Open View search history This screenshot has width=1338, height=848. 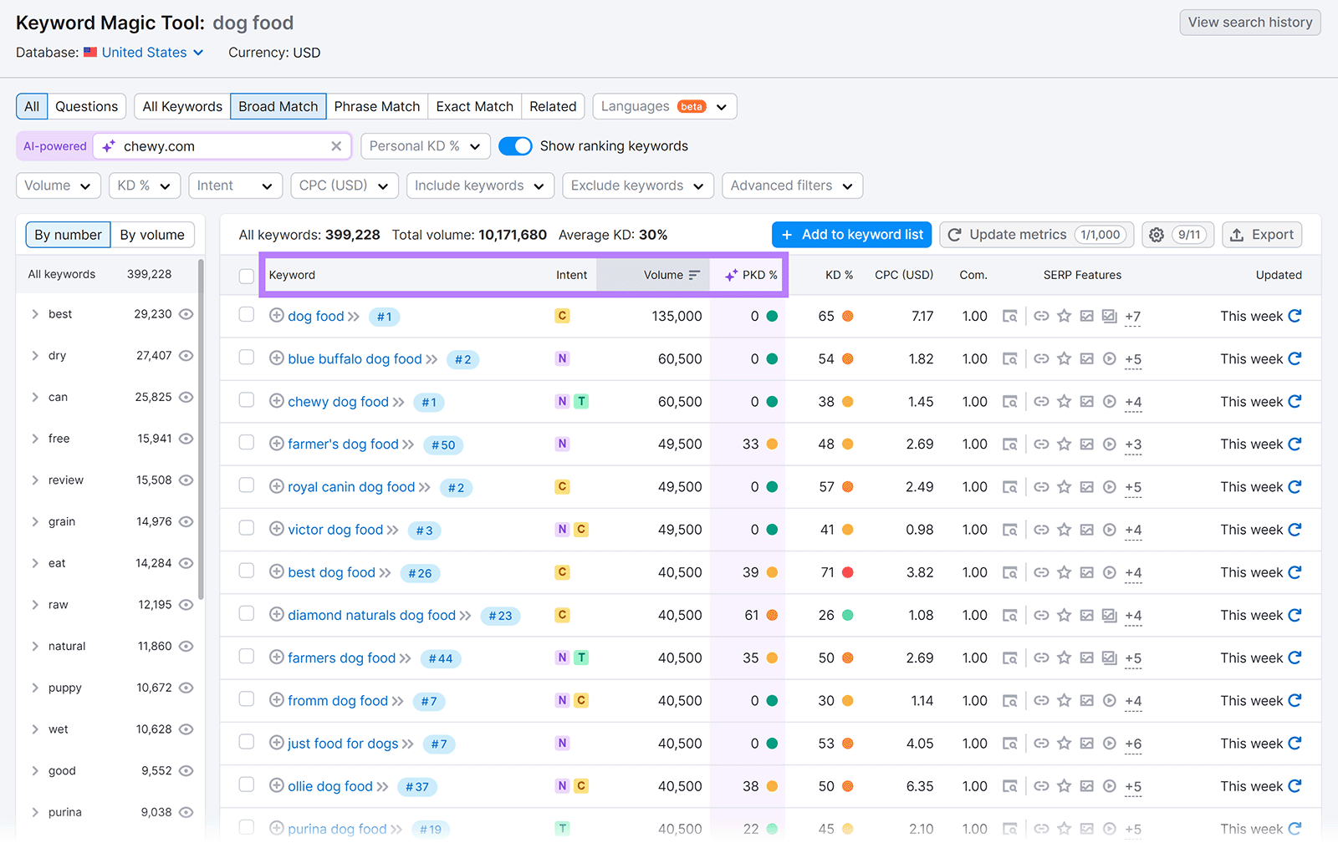[x=1249, y=23]
